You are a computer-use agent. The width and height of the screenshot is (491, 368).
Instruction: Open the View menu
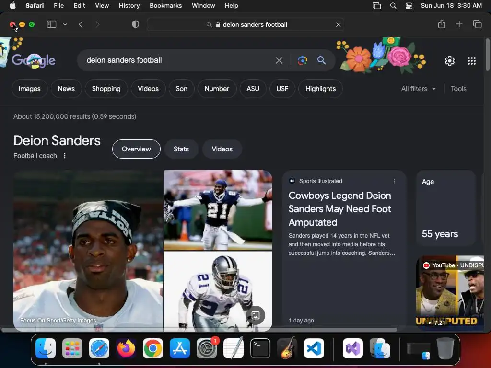point(102,6)
